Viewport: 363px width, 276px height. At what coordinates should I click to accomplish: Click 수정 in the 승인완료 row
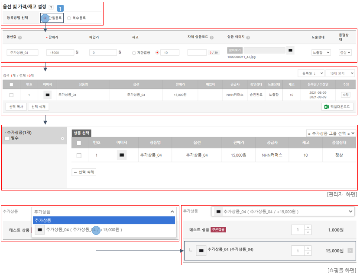point(345,95)
